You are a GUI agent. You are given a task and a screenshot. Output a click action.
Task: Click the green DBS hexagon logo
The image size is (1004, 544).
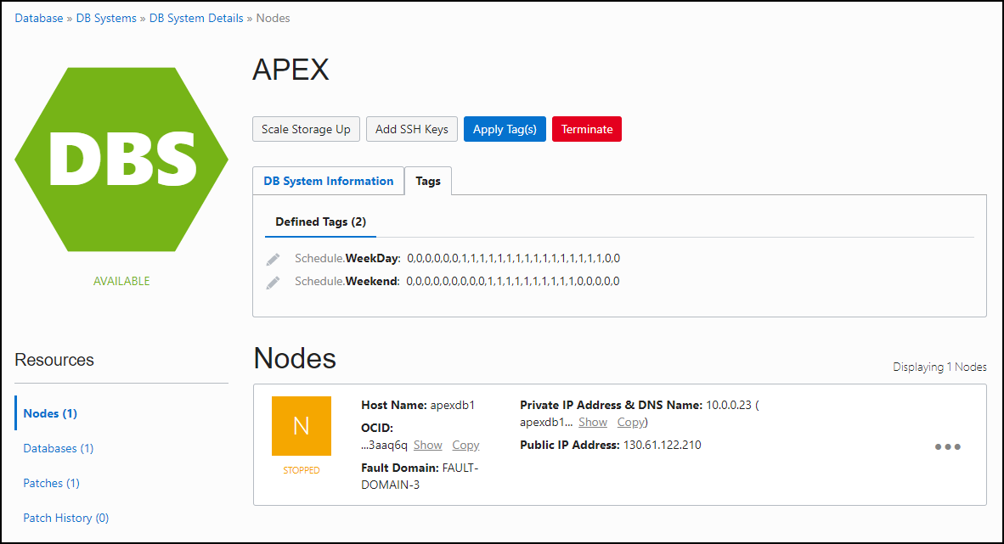click(121, 160)
